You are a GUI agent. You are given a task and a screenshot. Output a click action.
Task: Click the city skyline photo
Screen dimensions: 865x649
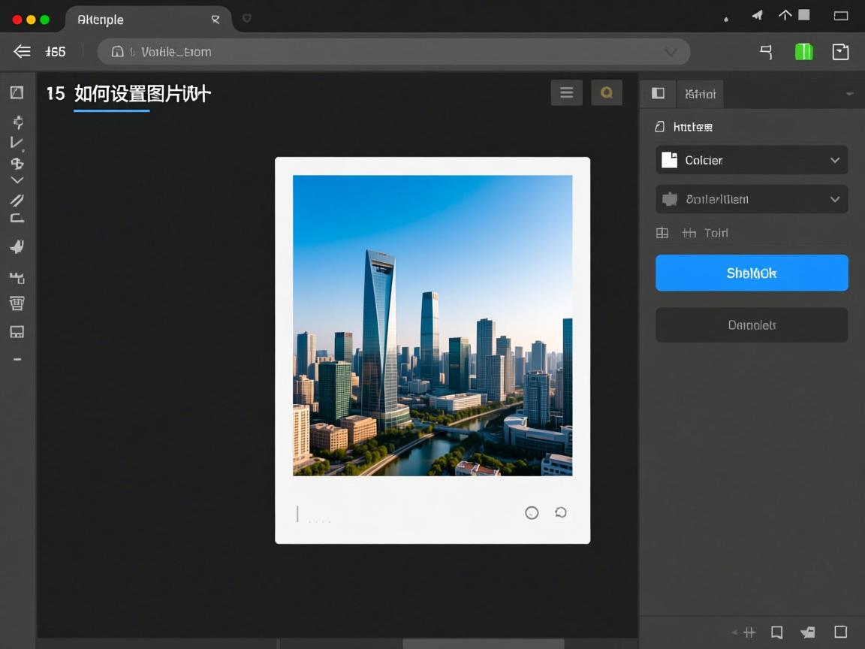coord(432,325)
